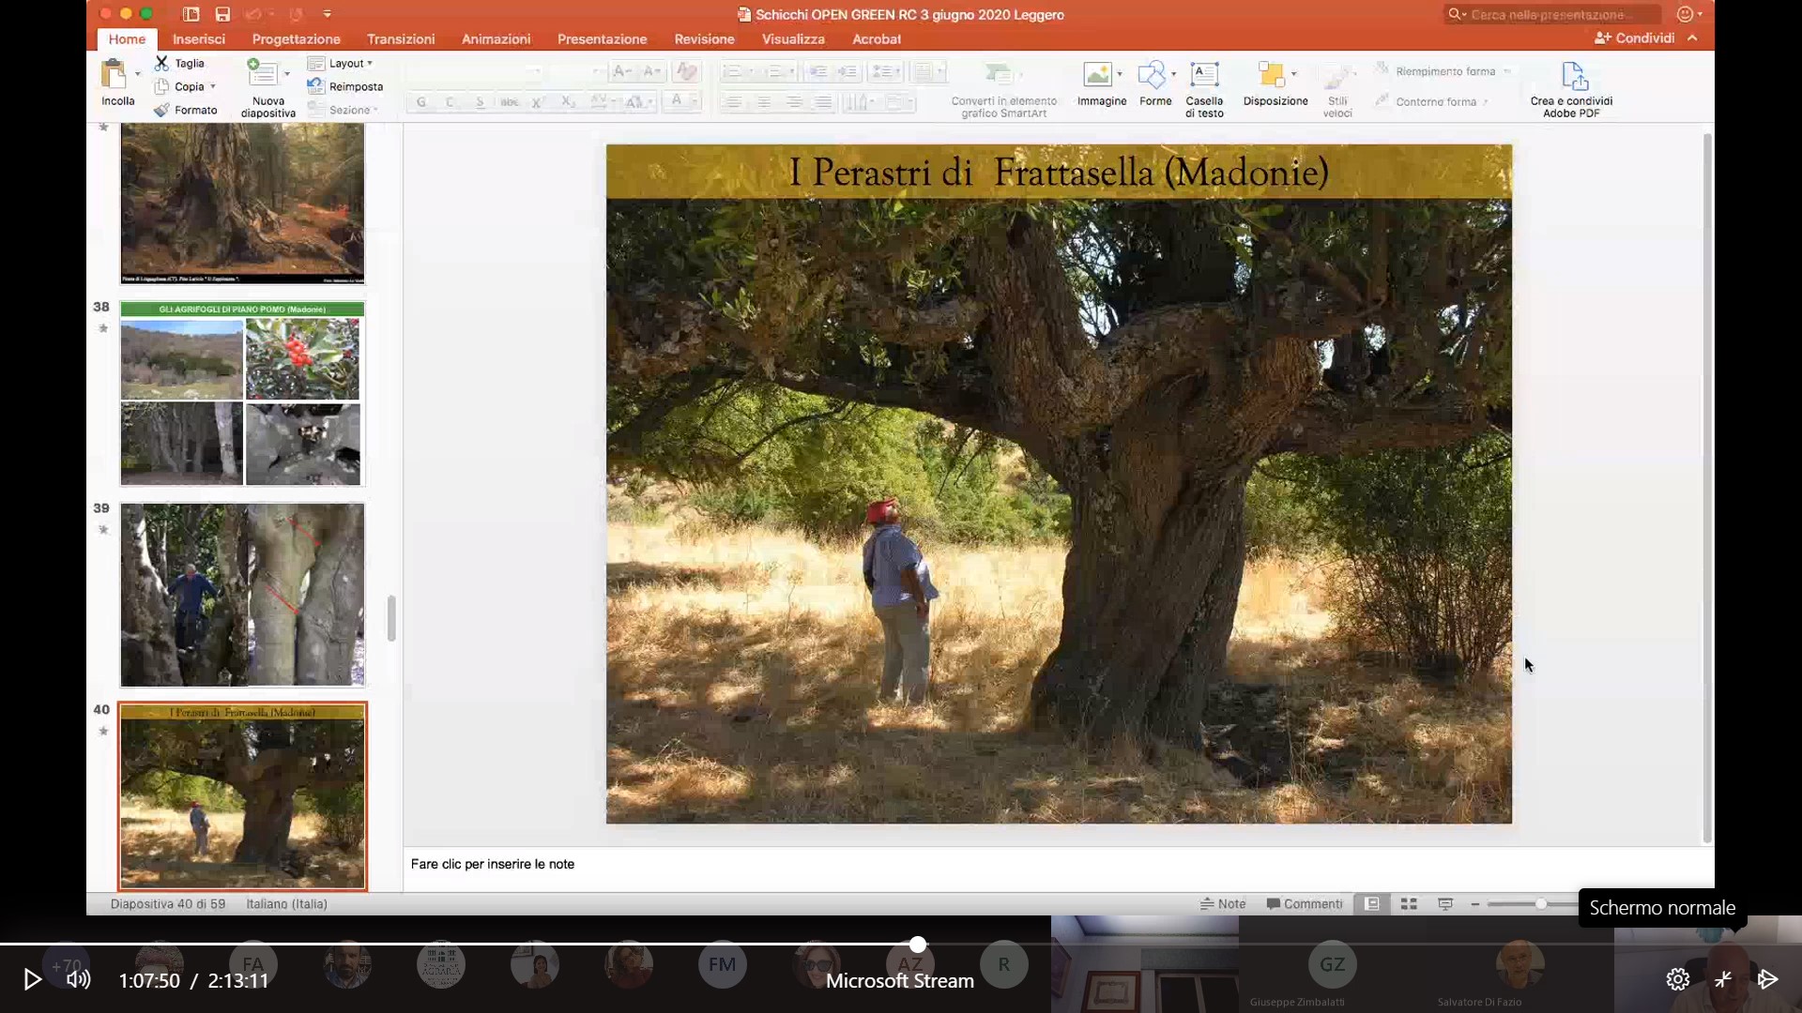Click the Incolla paste icon
This screenshot has height=1013, width=1802.
pyautogui.click(x=115, y=75)
